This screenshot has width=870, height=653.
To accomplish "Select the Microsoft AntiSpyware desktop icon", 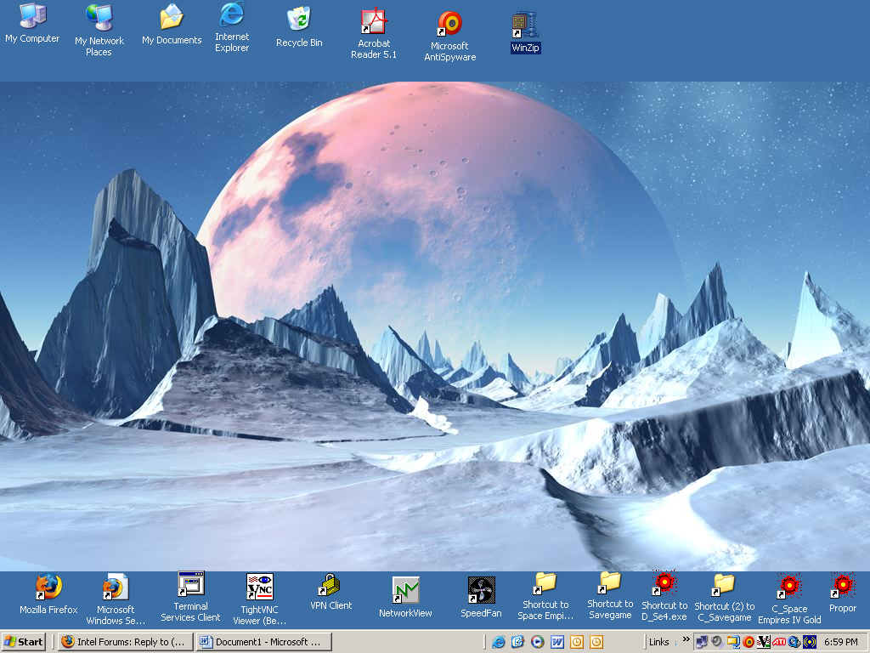I will (x=449, y=24).
